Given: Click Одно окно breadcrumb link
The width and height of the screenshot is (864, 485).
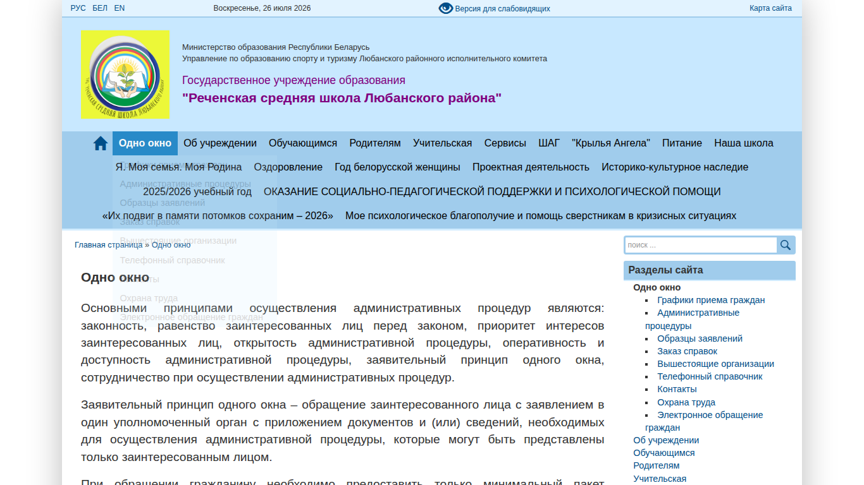Looking at the screenshot, I should [171, 245].
